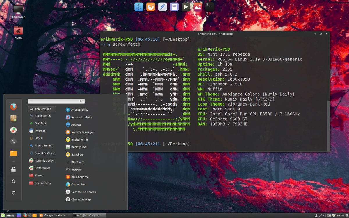The width and height of the screenshot is (349, 218).
Task: Select the Places category
Action: pyautogui.click(x=42, y=176)
